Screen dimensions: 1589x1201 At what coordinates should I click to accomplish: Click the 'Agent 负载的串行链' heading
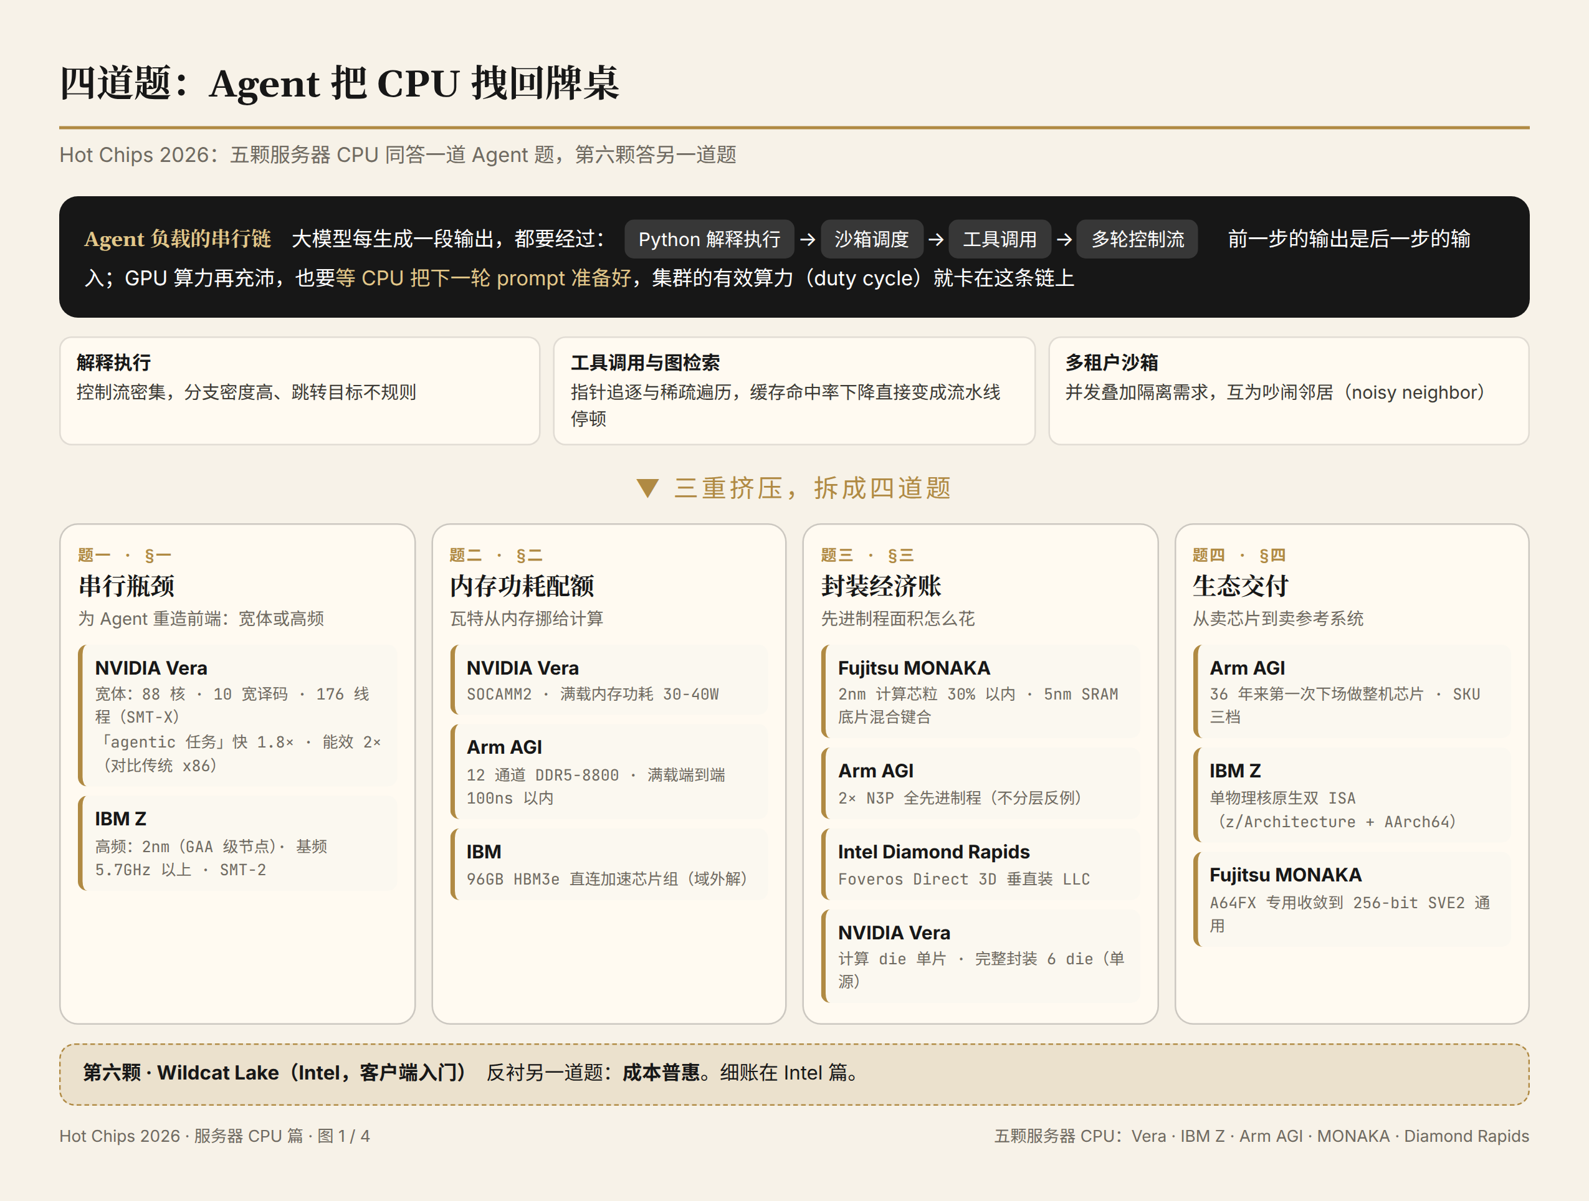point(178,239)
